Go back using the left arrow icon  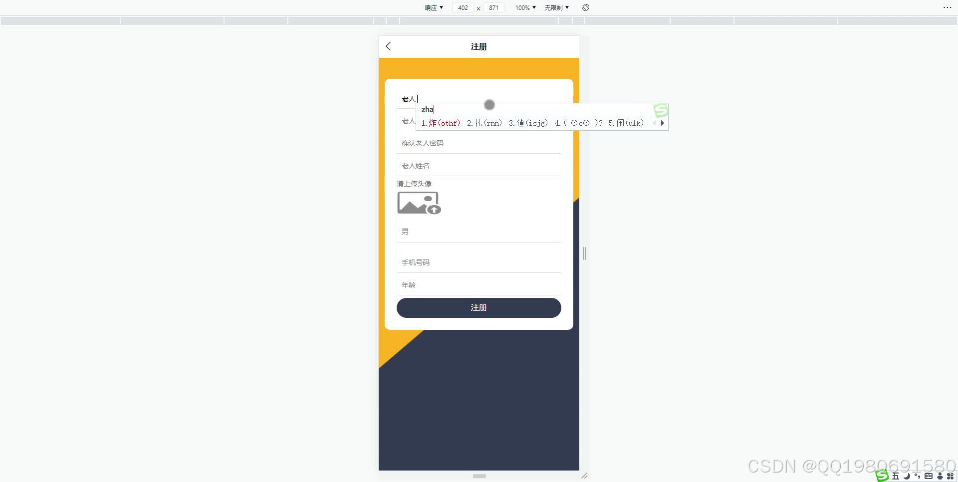(x=388, y=46)
